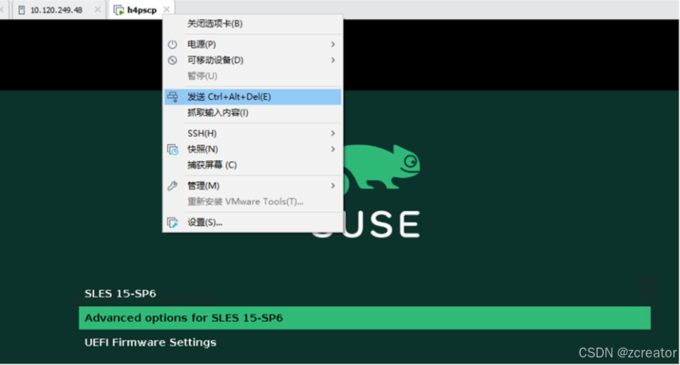Expand the arrow next to 可移动设备(D)
Viewport: 680px width, 365px height.
click(333, 60)
